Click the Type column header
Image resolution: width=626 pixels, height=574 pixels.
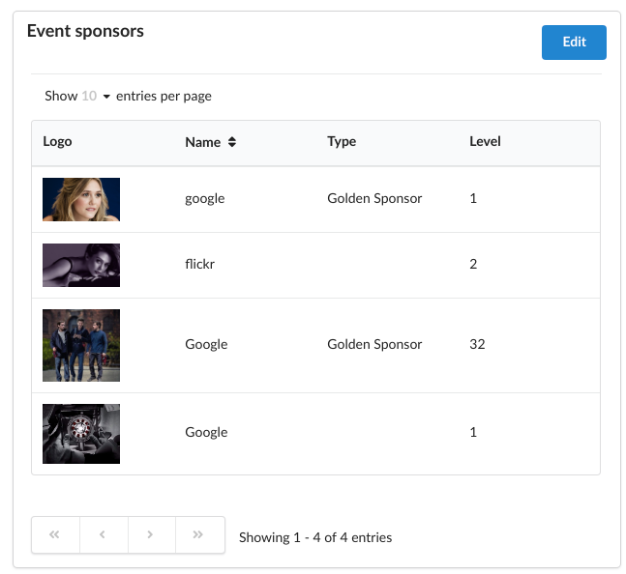tap(342, 141)
